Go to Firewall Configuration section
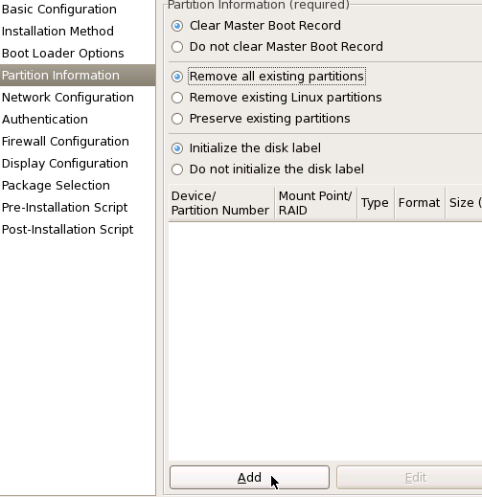Viewport: 482px width, 497px height. click(78, 142)
